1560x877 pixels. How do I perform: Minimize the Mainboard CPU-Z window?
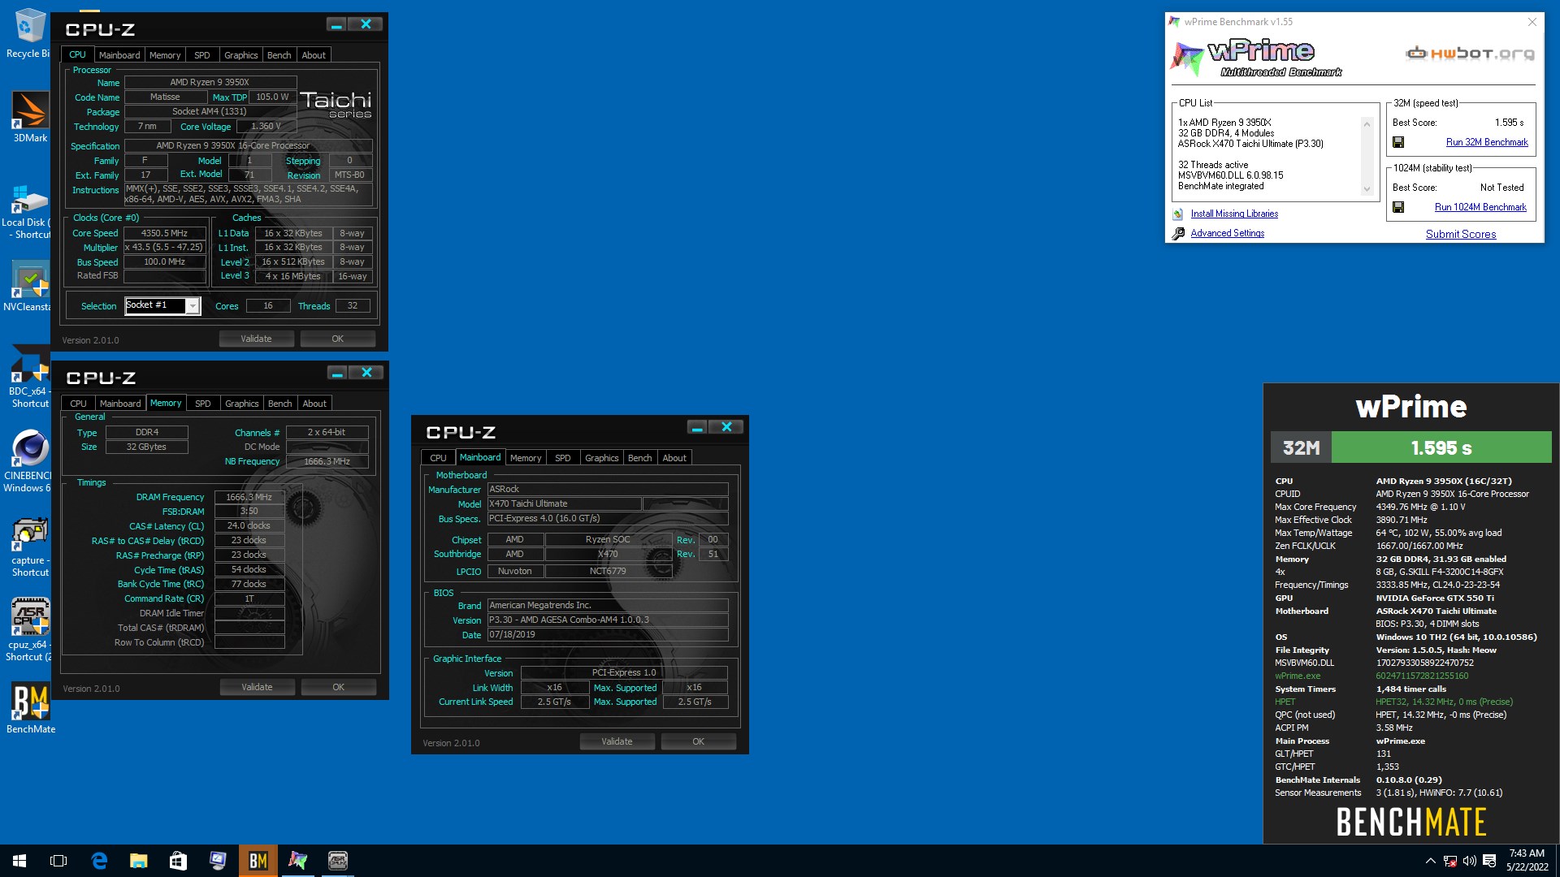pyautogui.click(x=697, y=427)
